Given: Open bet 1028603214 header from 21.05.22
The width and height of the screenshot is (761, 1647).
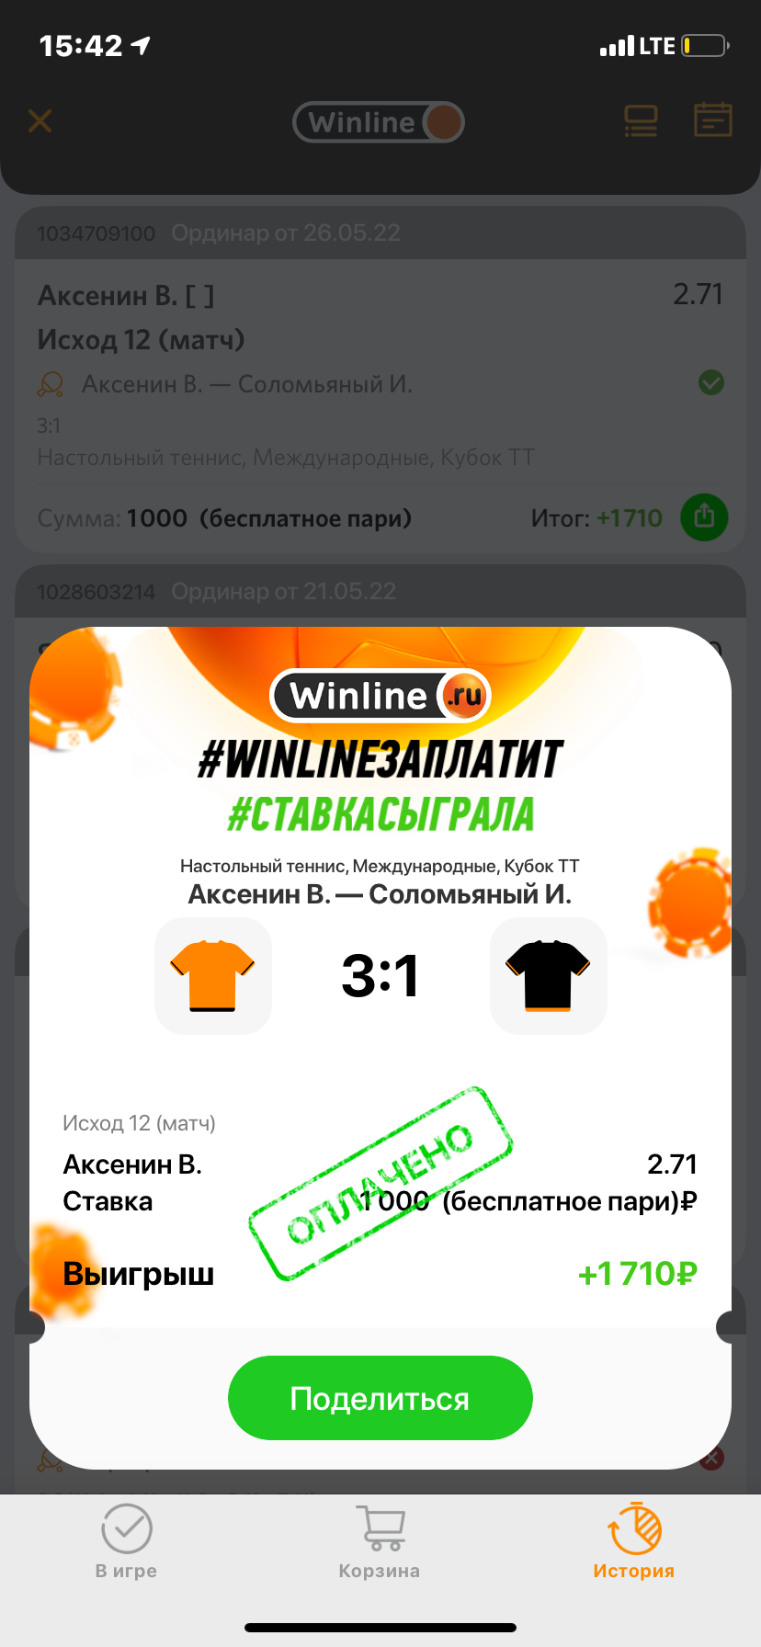Looking at the screenshot, I should [380, 592].
